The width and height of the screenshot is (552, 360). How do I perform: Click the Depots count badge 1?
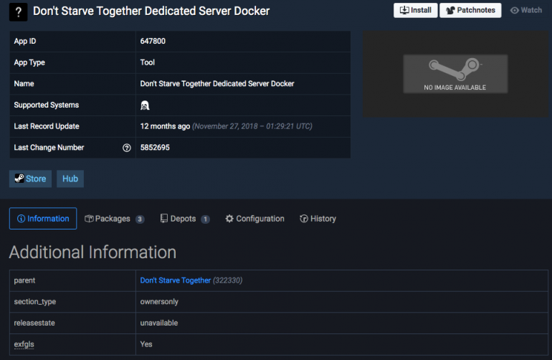point(205,219)
